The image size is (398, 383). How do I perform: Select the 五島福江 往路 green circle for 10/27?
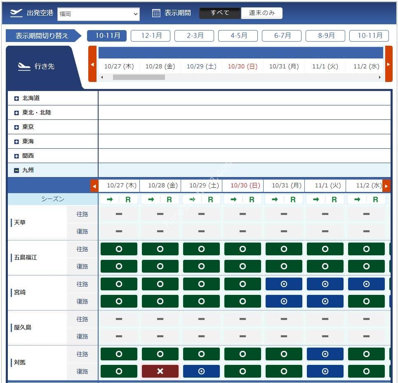pos(119,249)
